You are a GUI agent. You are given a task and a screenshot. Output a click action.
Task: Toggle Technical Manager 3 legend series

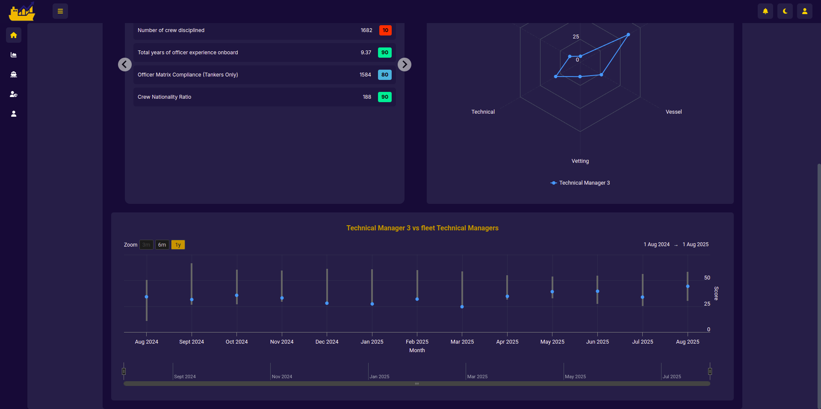click(580, 183)
